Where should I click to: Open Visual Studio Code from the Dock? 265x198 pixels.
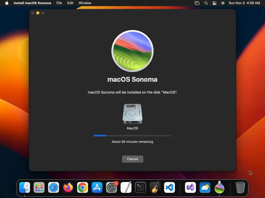[x=170, y=187]
